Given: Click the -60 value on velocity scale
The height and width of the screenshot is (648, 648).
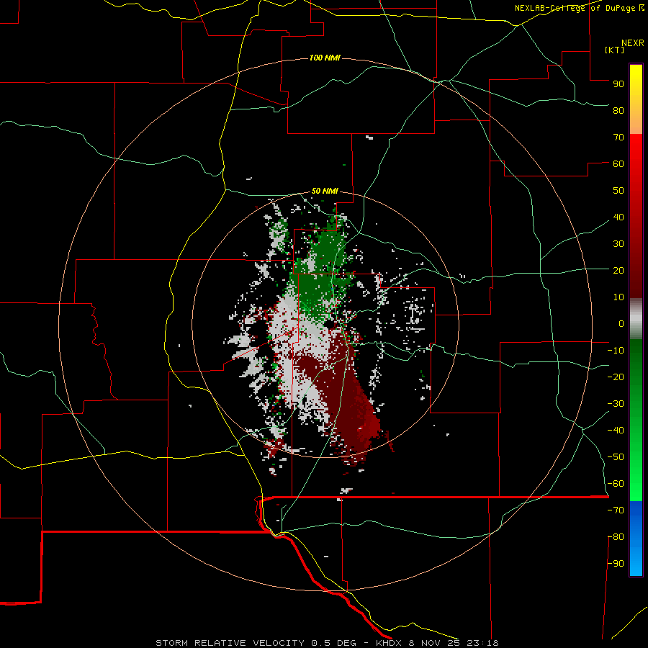Looking at the screenshot, I should coord(616,484).
